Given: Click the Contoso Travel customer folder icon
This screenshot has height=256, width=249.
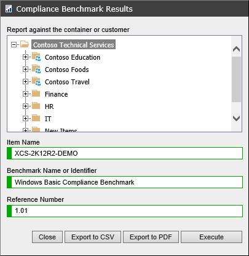Looking at the screenshot, I should [36, 81].
